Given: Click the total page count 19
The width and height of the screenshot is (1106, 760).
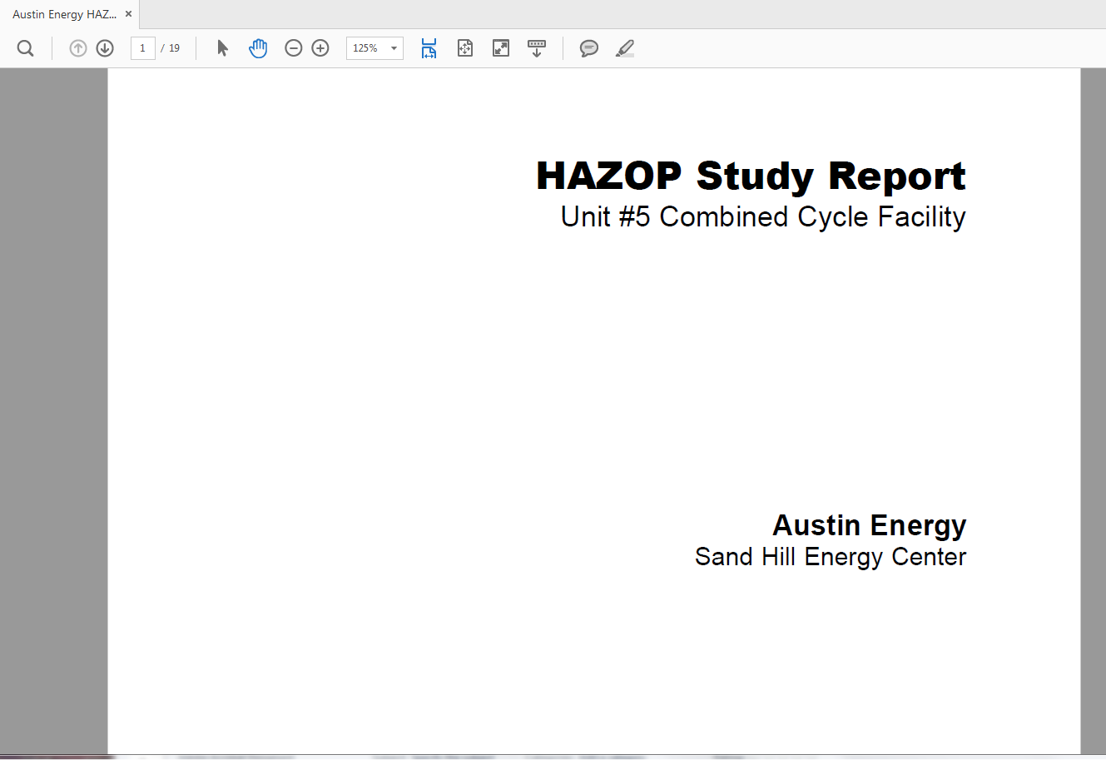Looking at the screenshot, I should 174,48.
